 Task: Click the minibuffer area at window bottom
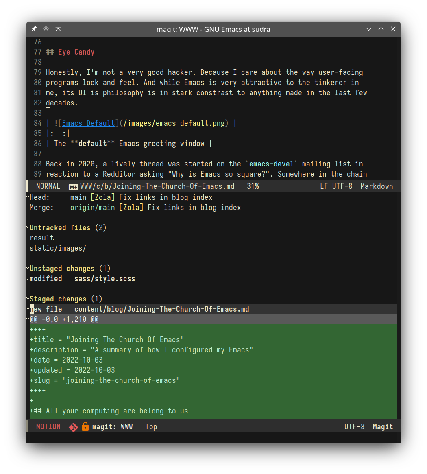[x=213, y=437]
